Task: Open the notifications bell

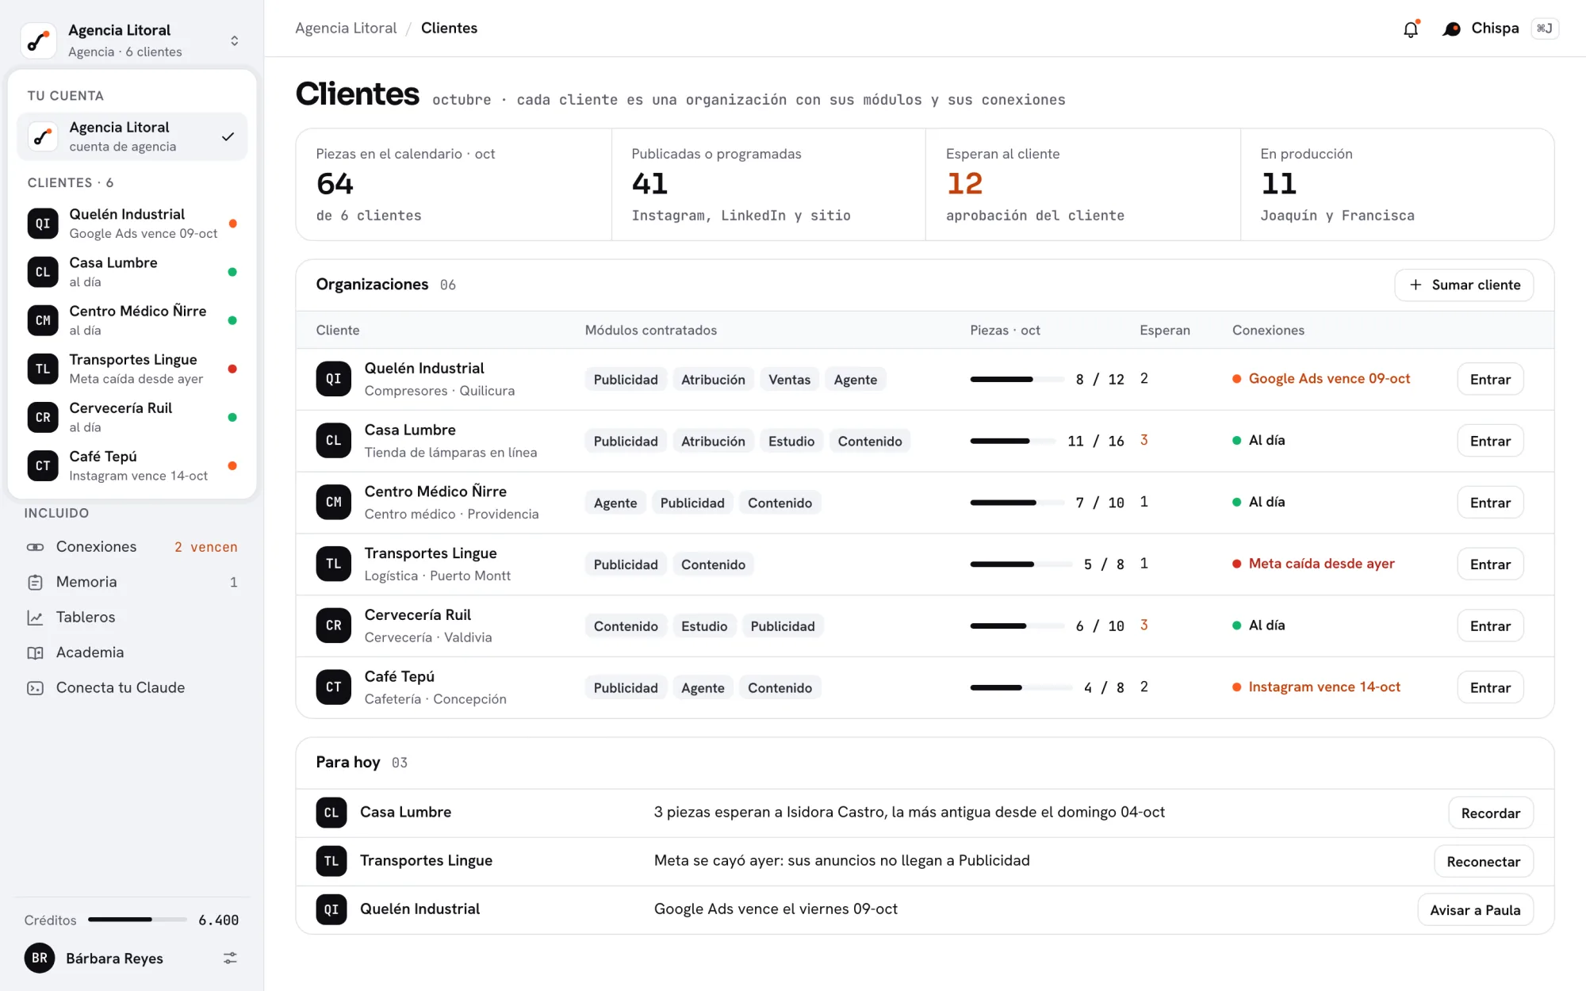Action: tap(1411, 29)
